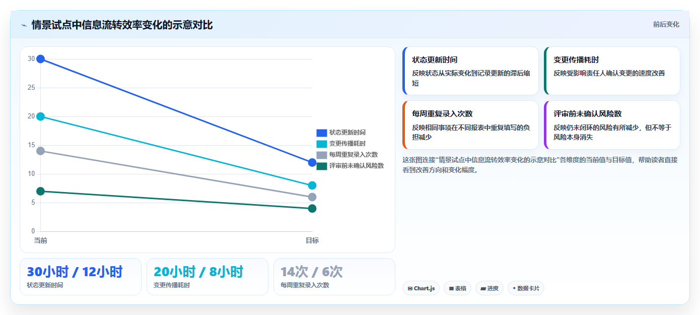Screen dimensions: 700x315
Task: Click the 30小时 / 12小时 stat card
Action: (x=81, y=277)
